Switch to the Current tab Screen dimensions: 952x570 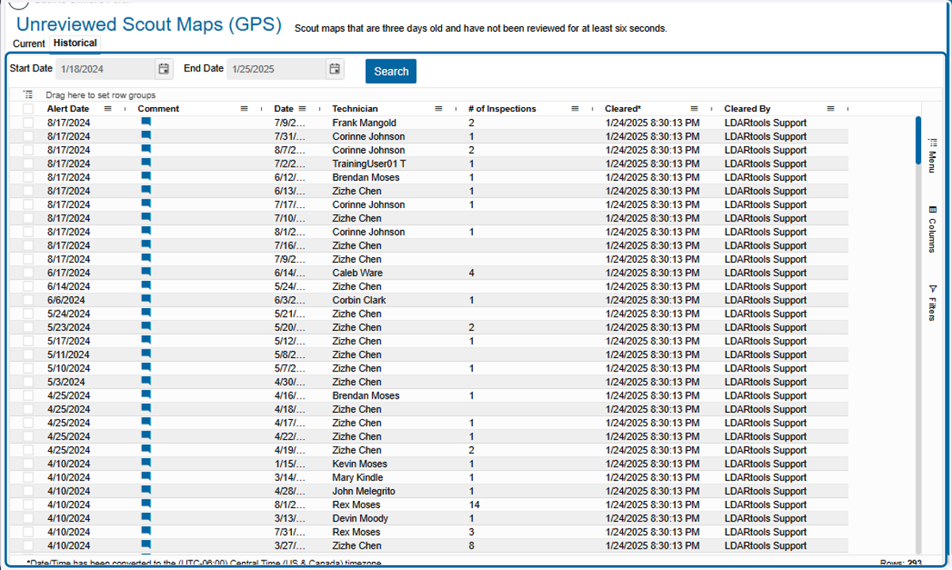pyautogui.click(x=29, y=44)
